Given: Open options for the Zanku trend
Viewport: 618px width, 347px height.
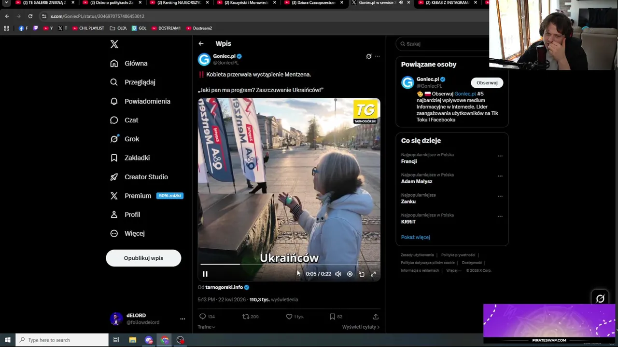Looking at the screenshot, I should (500, 196).
